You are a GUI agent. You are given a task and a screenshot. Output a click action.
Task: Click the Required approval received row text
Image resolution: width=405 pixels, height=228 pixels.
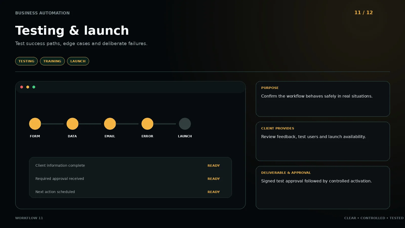coord(60,179)
